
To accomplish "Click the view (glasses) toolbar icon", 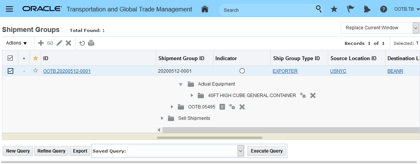I will tap(50, 43).
